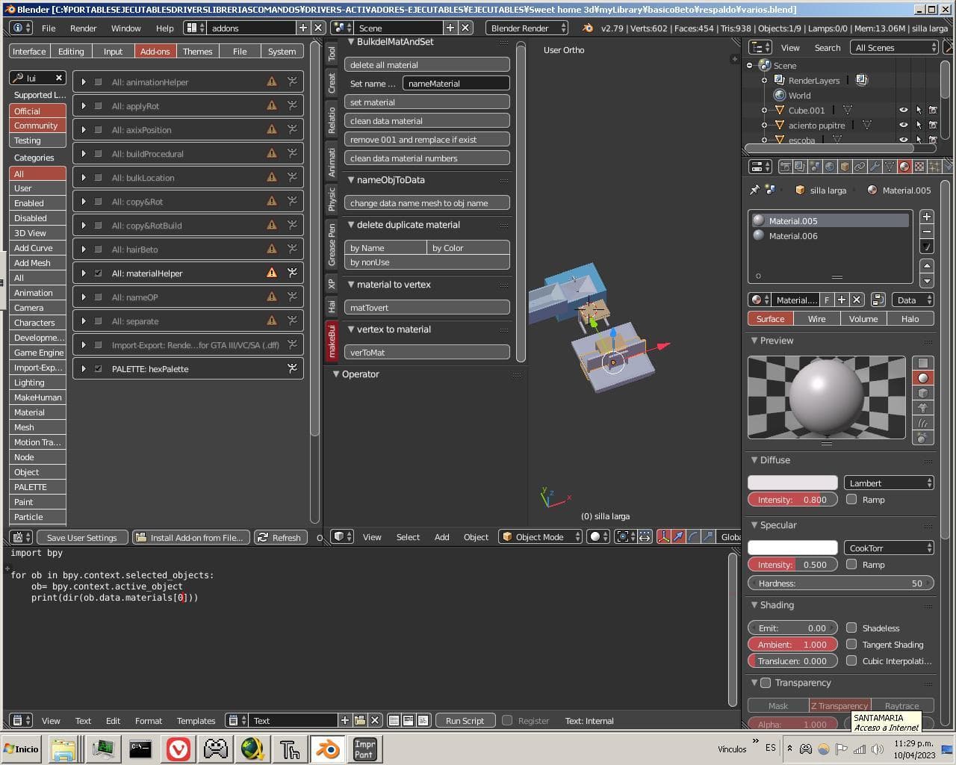
Task: Toggle visibility eye for Cube.001
Action: (x=903, y=110)
